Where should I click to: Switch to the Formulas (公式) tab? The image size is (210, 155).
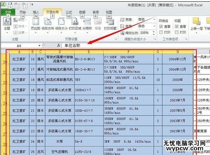coord(69,12)
